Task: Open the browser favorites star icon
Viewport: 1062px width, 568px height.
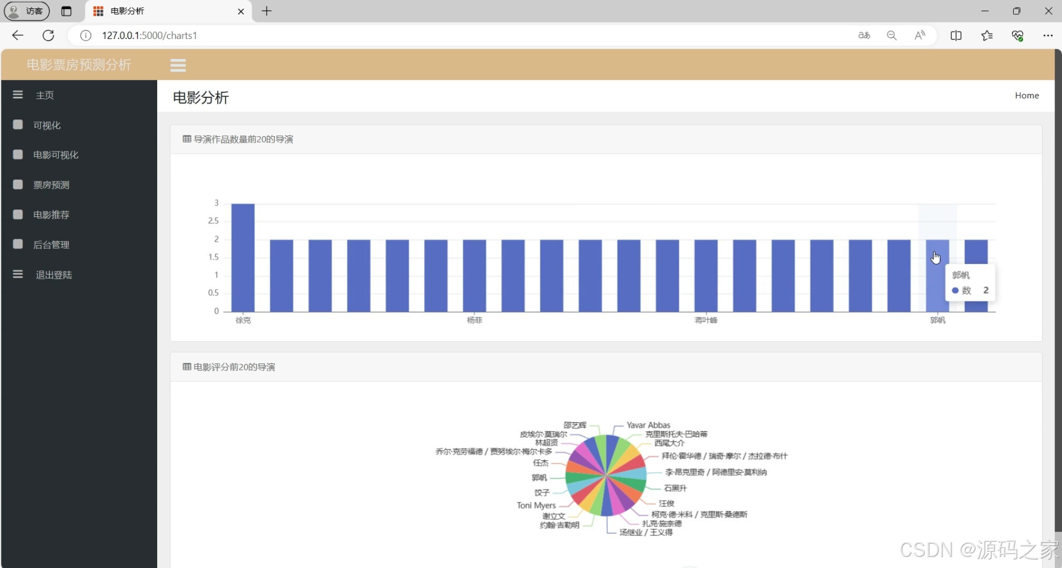Action: coord(986,35)
